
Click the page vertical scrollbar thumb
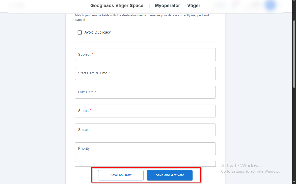pos(294,54)
